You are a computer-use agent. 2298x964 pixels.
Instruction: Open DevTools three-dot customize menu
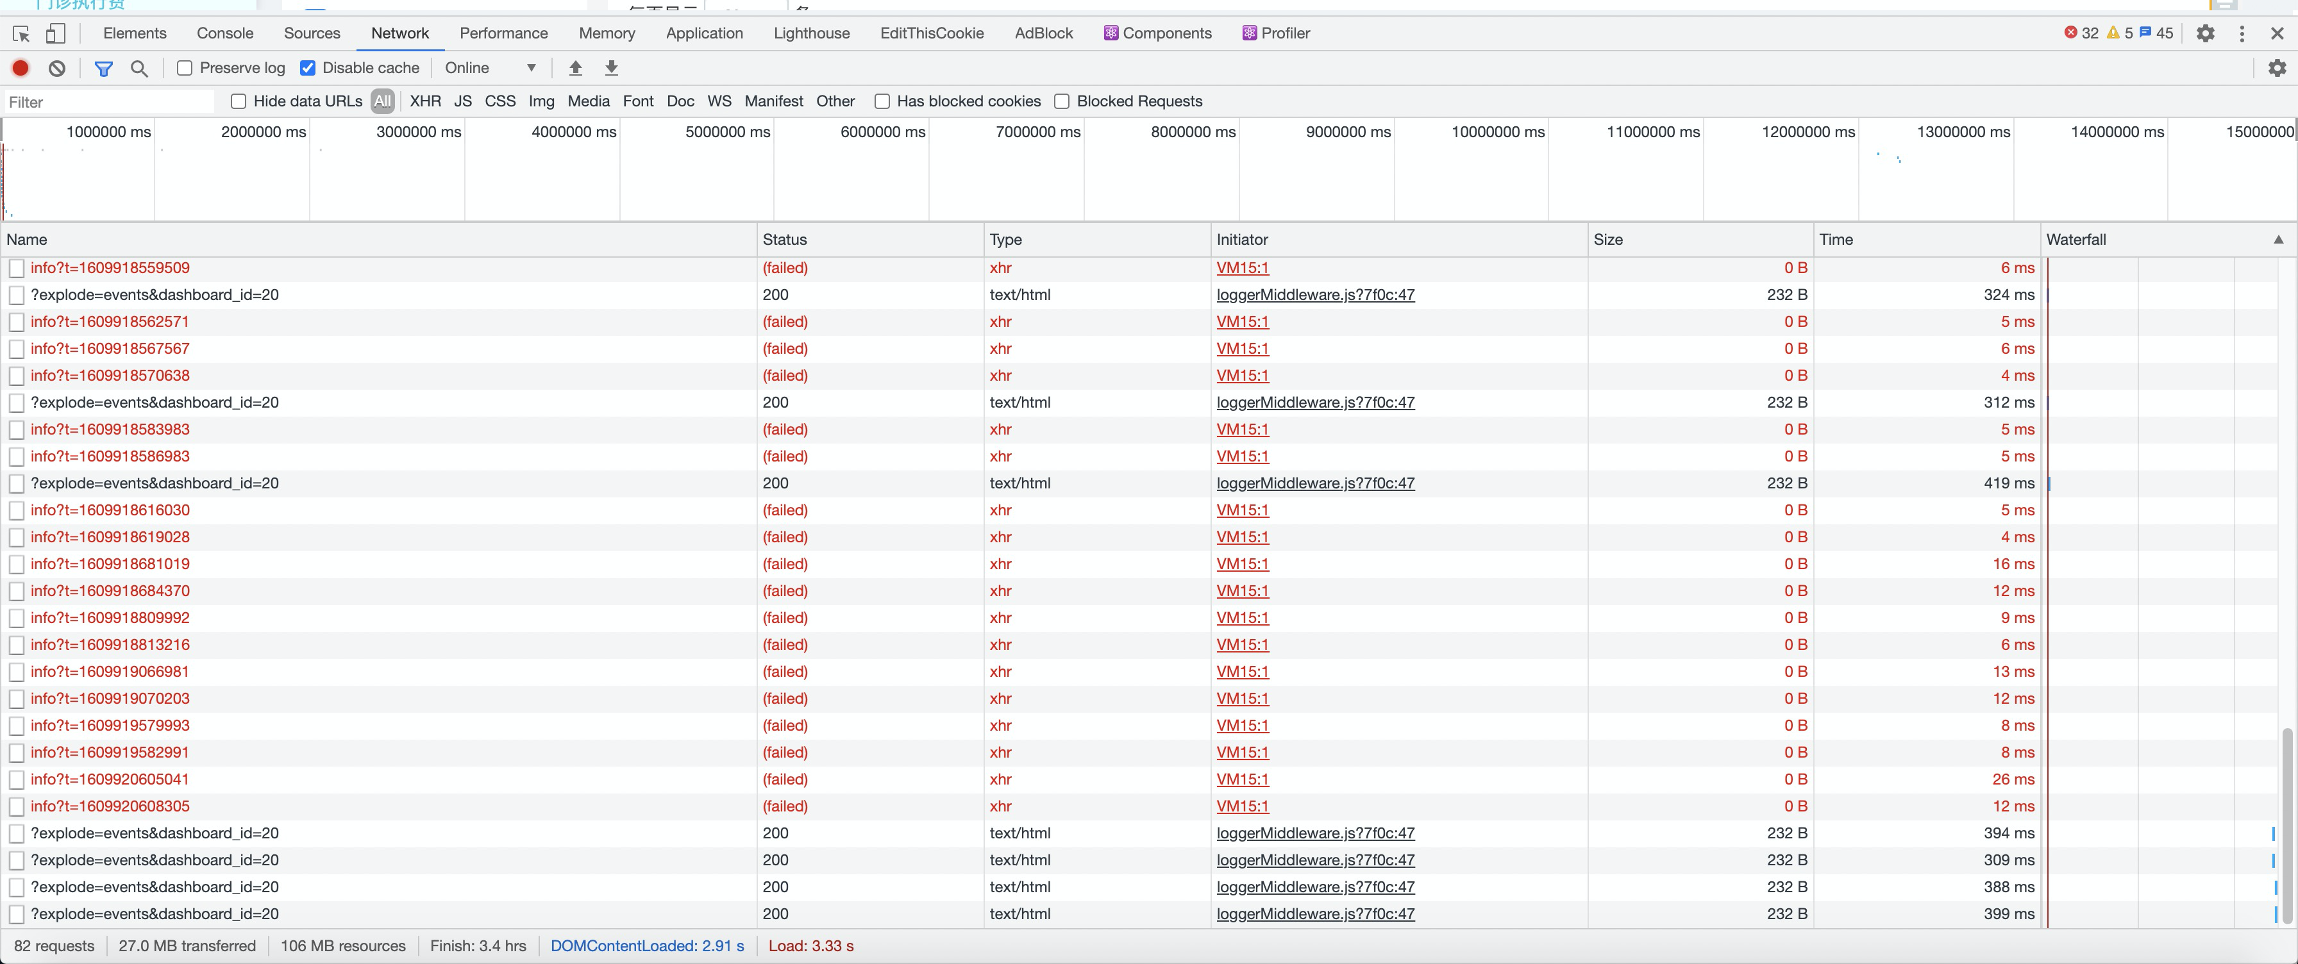(x=2242, y=33)
